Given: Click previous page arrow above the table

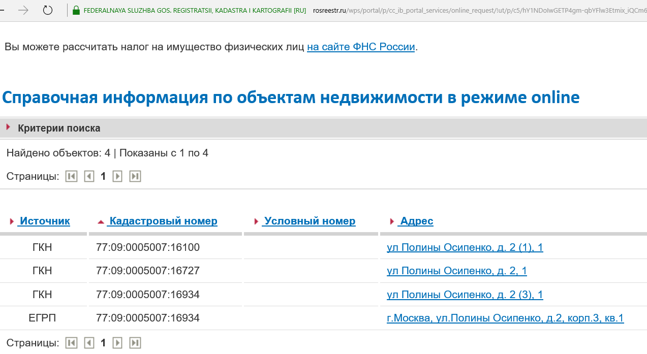Looking at the screenshot, I should (x=89, y=176).
